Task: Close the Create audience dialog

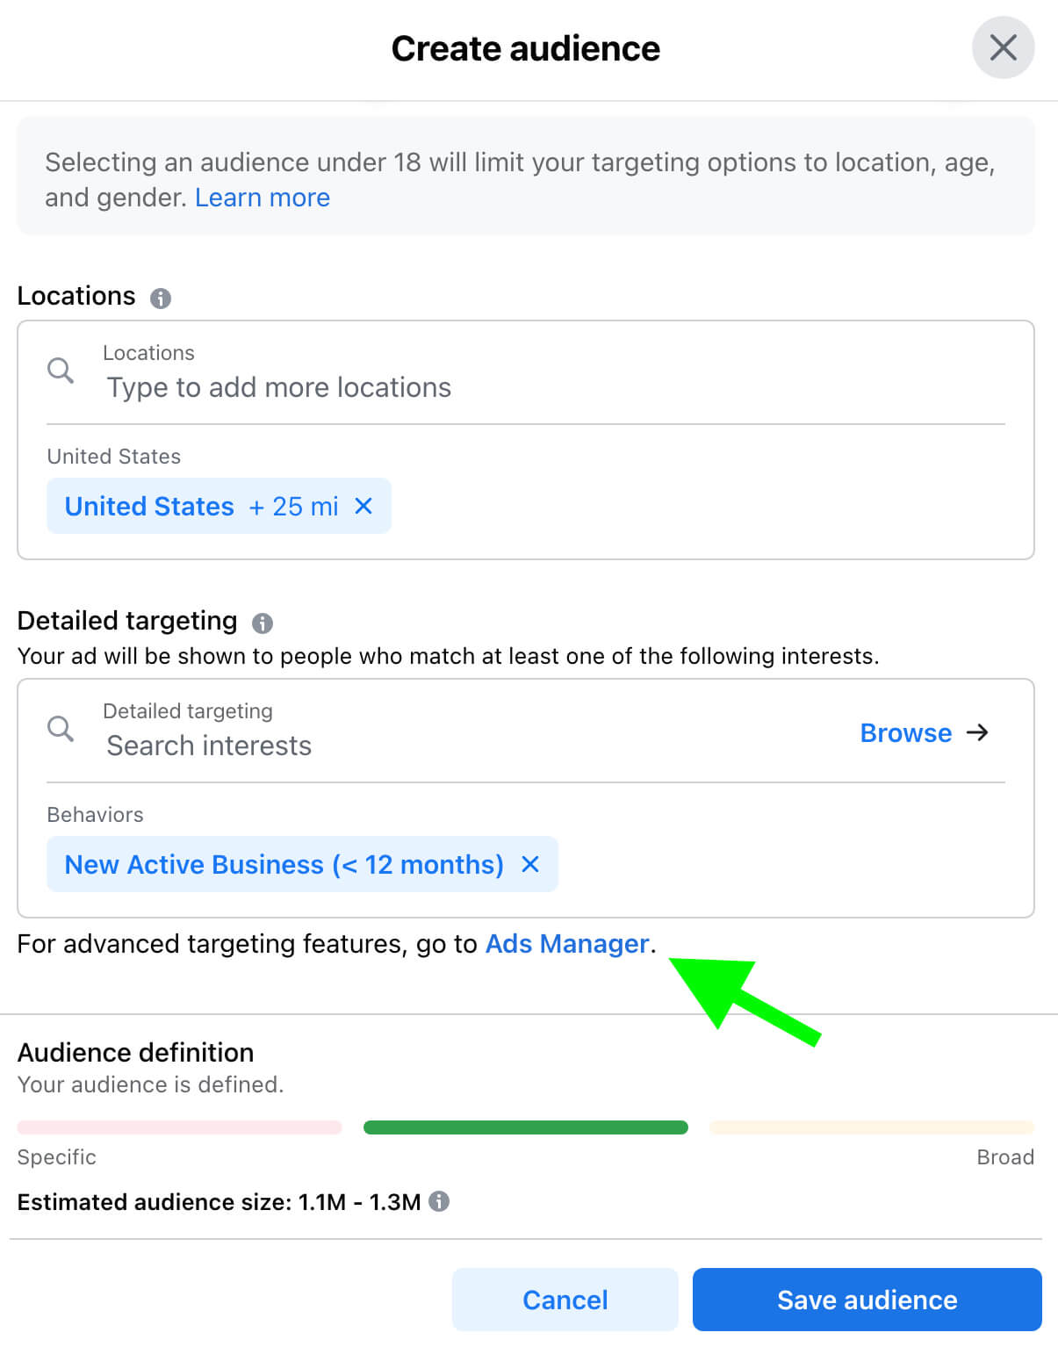Action: pos(1003,47)
